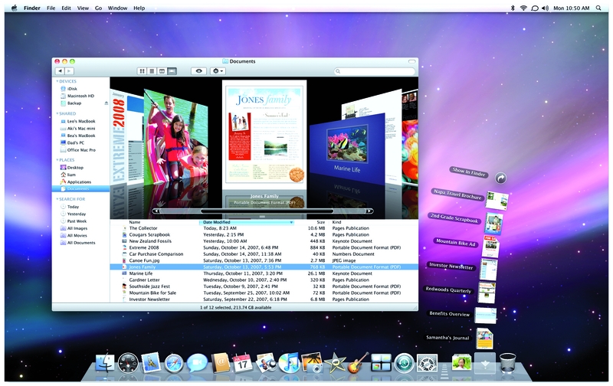613x386 pixels.
Task: Collapse the SHARED sidebar section
Action: [57, 113]
